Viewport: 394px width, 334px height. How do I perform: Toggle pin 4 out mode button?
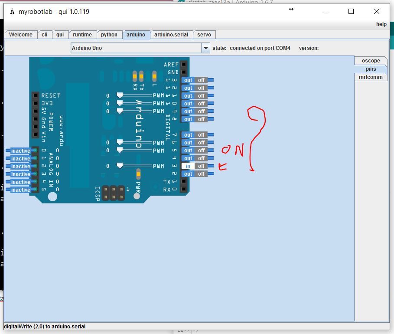click(x=188, y=158)
